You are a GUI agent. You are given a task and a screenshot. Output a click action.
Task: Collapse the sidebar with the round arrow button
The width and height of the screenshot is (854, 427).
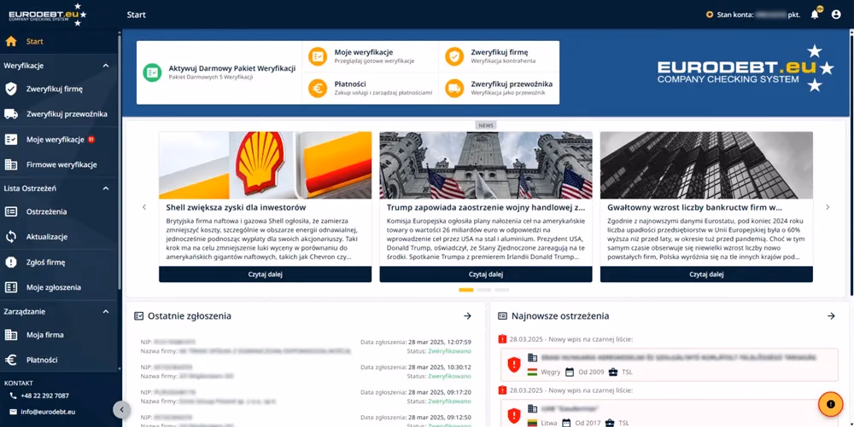point(121,410)
